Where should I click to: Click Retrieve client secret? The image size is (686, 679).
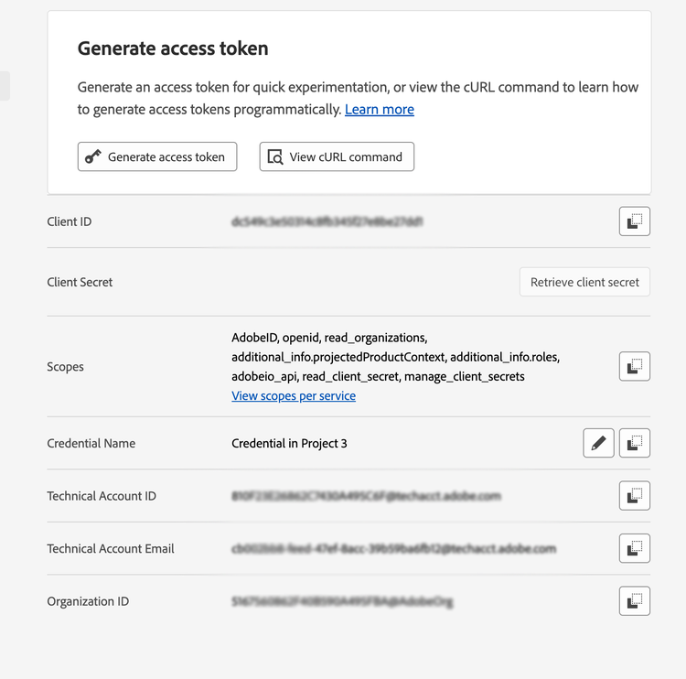(x=584, y=282)
